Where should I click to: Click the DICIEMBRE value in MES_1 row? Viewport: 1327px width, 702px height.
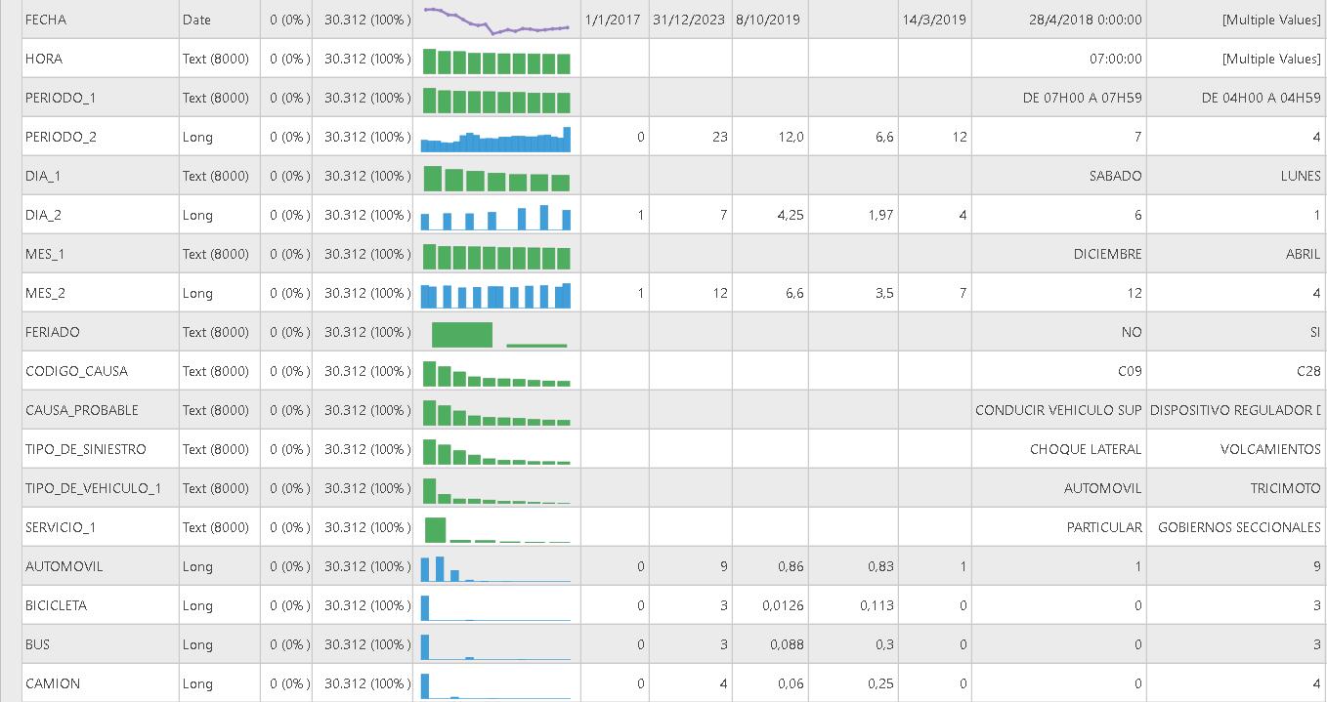[1108, 254]
